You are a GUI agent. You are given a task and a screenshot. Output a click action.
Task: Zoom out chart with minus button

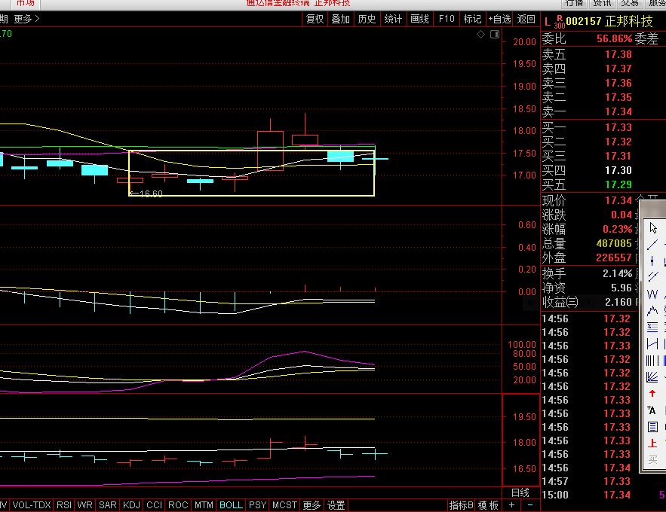[530, 505]
